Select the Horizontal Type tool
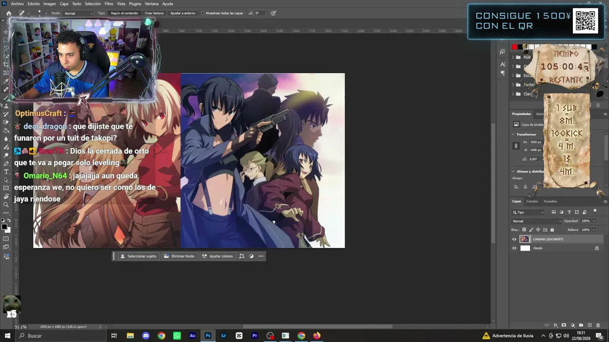 pyautogui.click(x=6, y=171)
